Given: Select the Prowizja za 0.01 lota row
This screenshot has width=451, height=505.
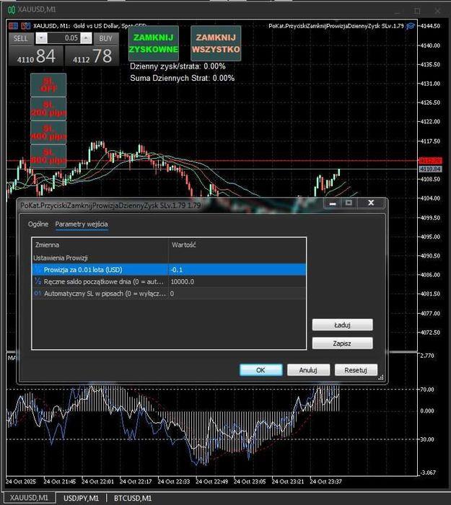Looking at the screenshot, I should 169,270.
